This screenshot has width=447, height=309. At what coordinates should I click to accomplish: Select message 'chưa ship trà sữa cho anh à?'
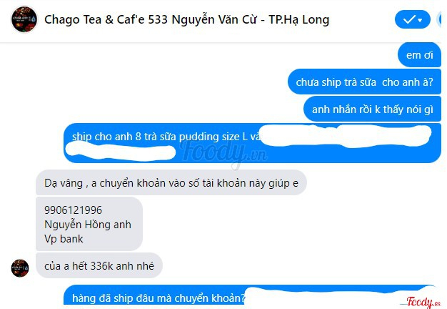(x=364, y=82)
